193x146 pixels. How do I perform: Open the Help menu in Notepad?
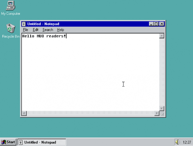pyautogui.click(x=60, y=30)
